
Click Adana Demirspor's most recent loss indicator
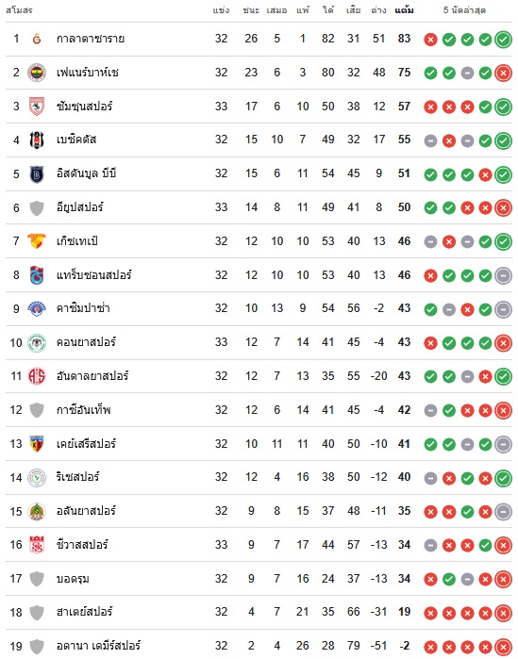[503, 647]
